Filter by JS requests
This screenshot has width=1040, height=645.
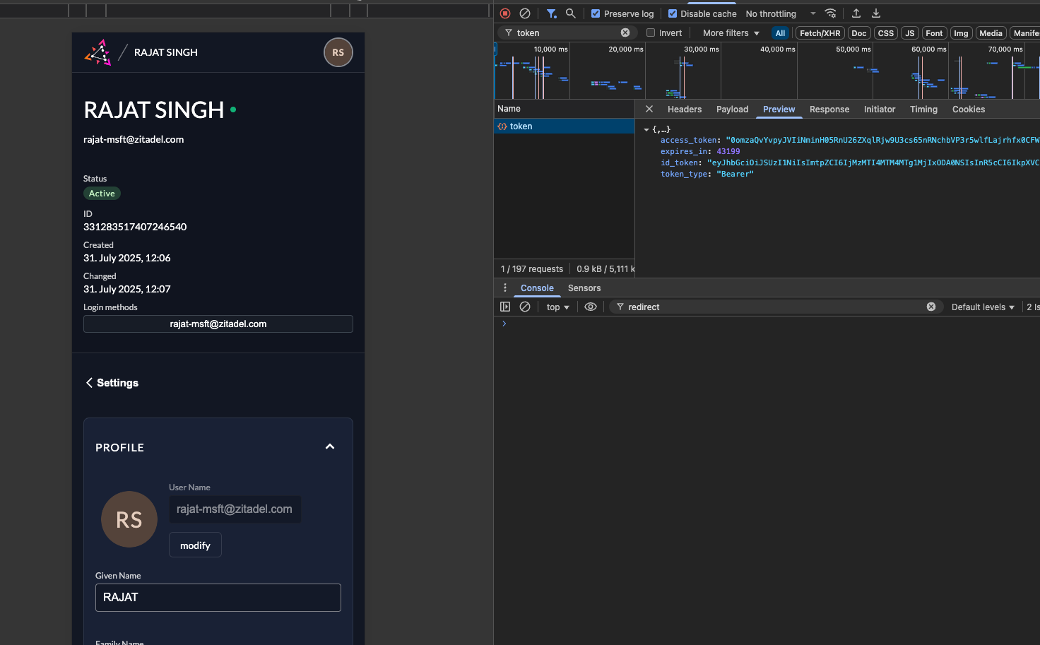pos(910,33)
